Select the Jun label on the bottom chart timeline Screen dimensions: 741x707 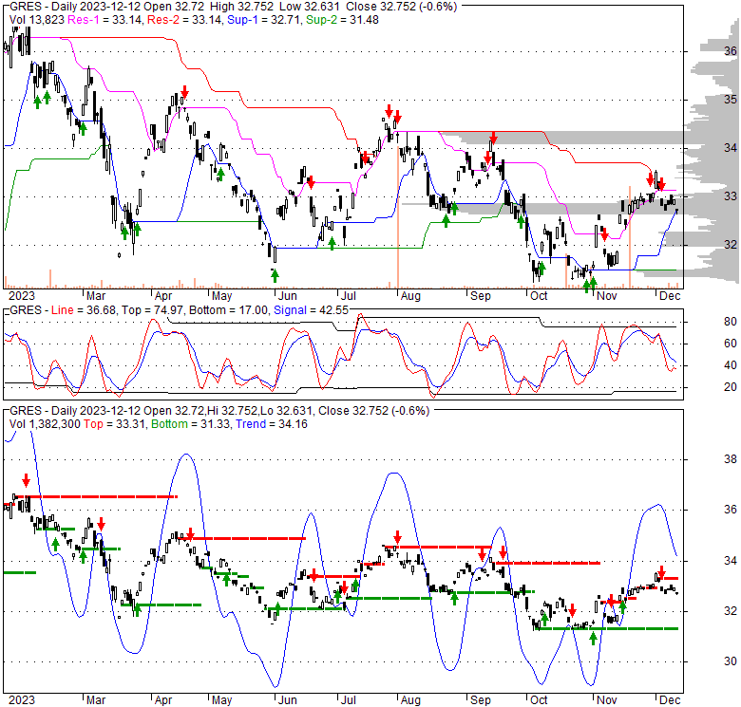click(287, 700)
